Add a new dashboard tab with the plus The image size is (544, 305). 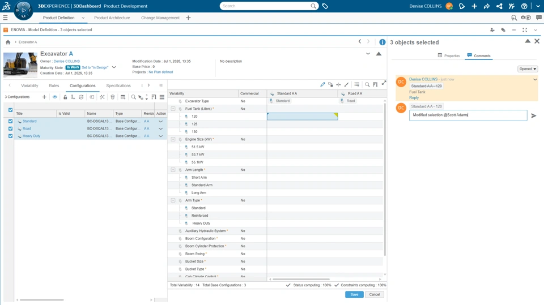coord(188,18)
